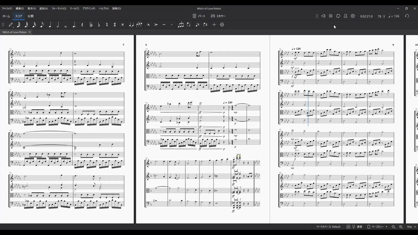Toggle note input pencil tool

click(10, 25)
